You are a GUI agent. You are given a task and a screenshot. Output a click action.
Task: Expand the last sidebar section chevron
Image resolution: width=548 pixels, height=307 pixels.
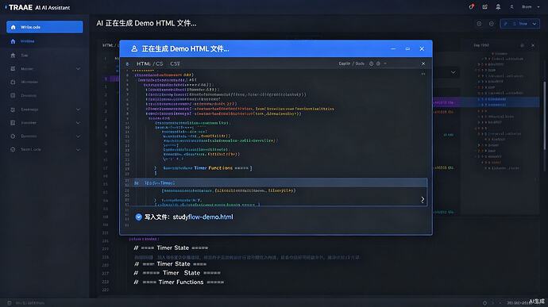click(x=79, y=149)
